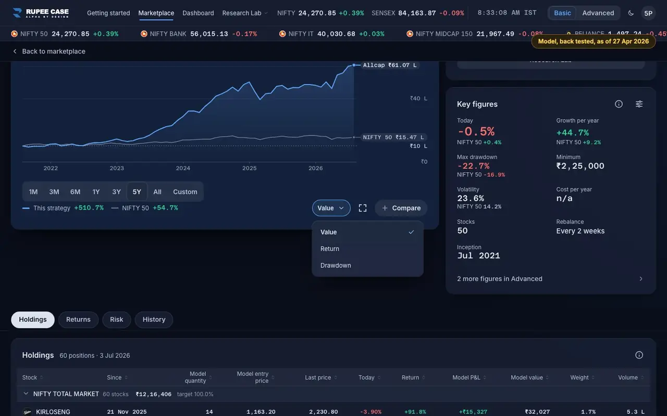The width and height of the screenshot is (667, 416).
Task: Expand chart to fullscreen
Action: point(363,208)
